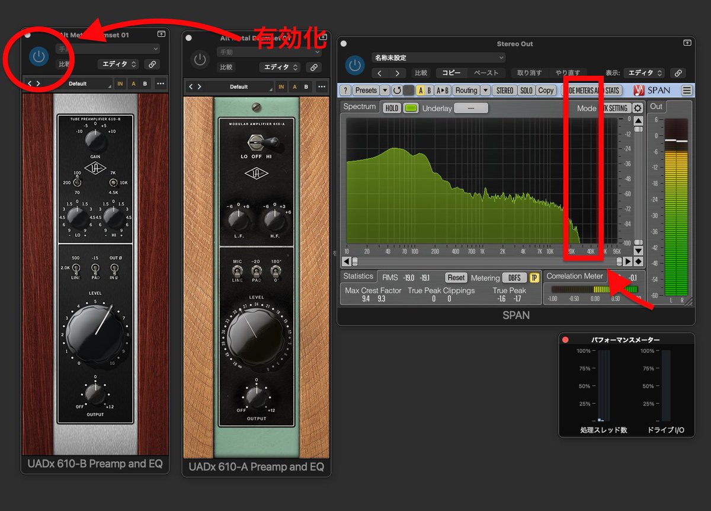Click the pop-out icon on the 610-B window
This screenshot has height=511, width=711.
(x=161, y=35)
